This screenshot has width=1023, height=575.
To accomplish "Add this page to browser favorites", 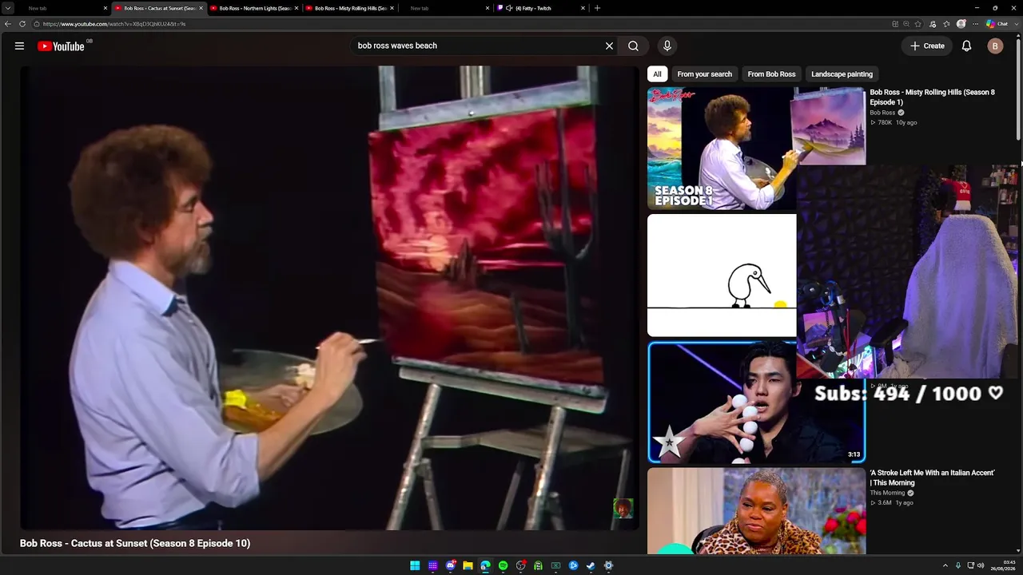I will [x=918, y=24].
